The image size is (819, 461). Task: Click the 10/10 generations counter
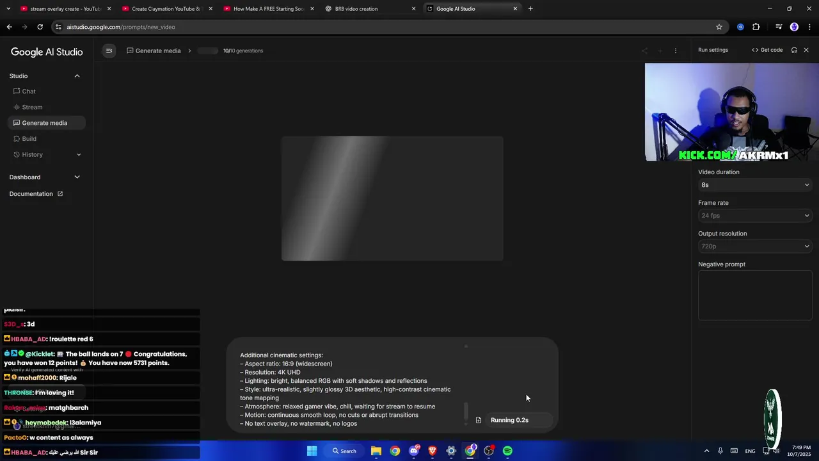pos(243,51)
